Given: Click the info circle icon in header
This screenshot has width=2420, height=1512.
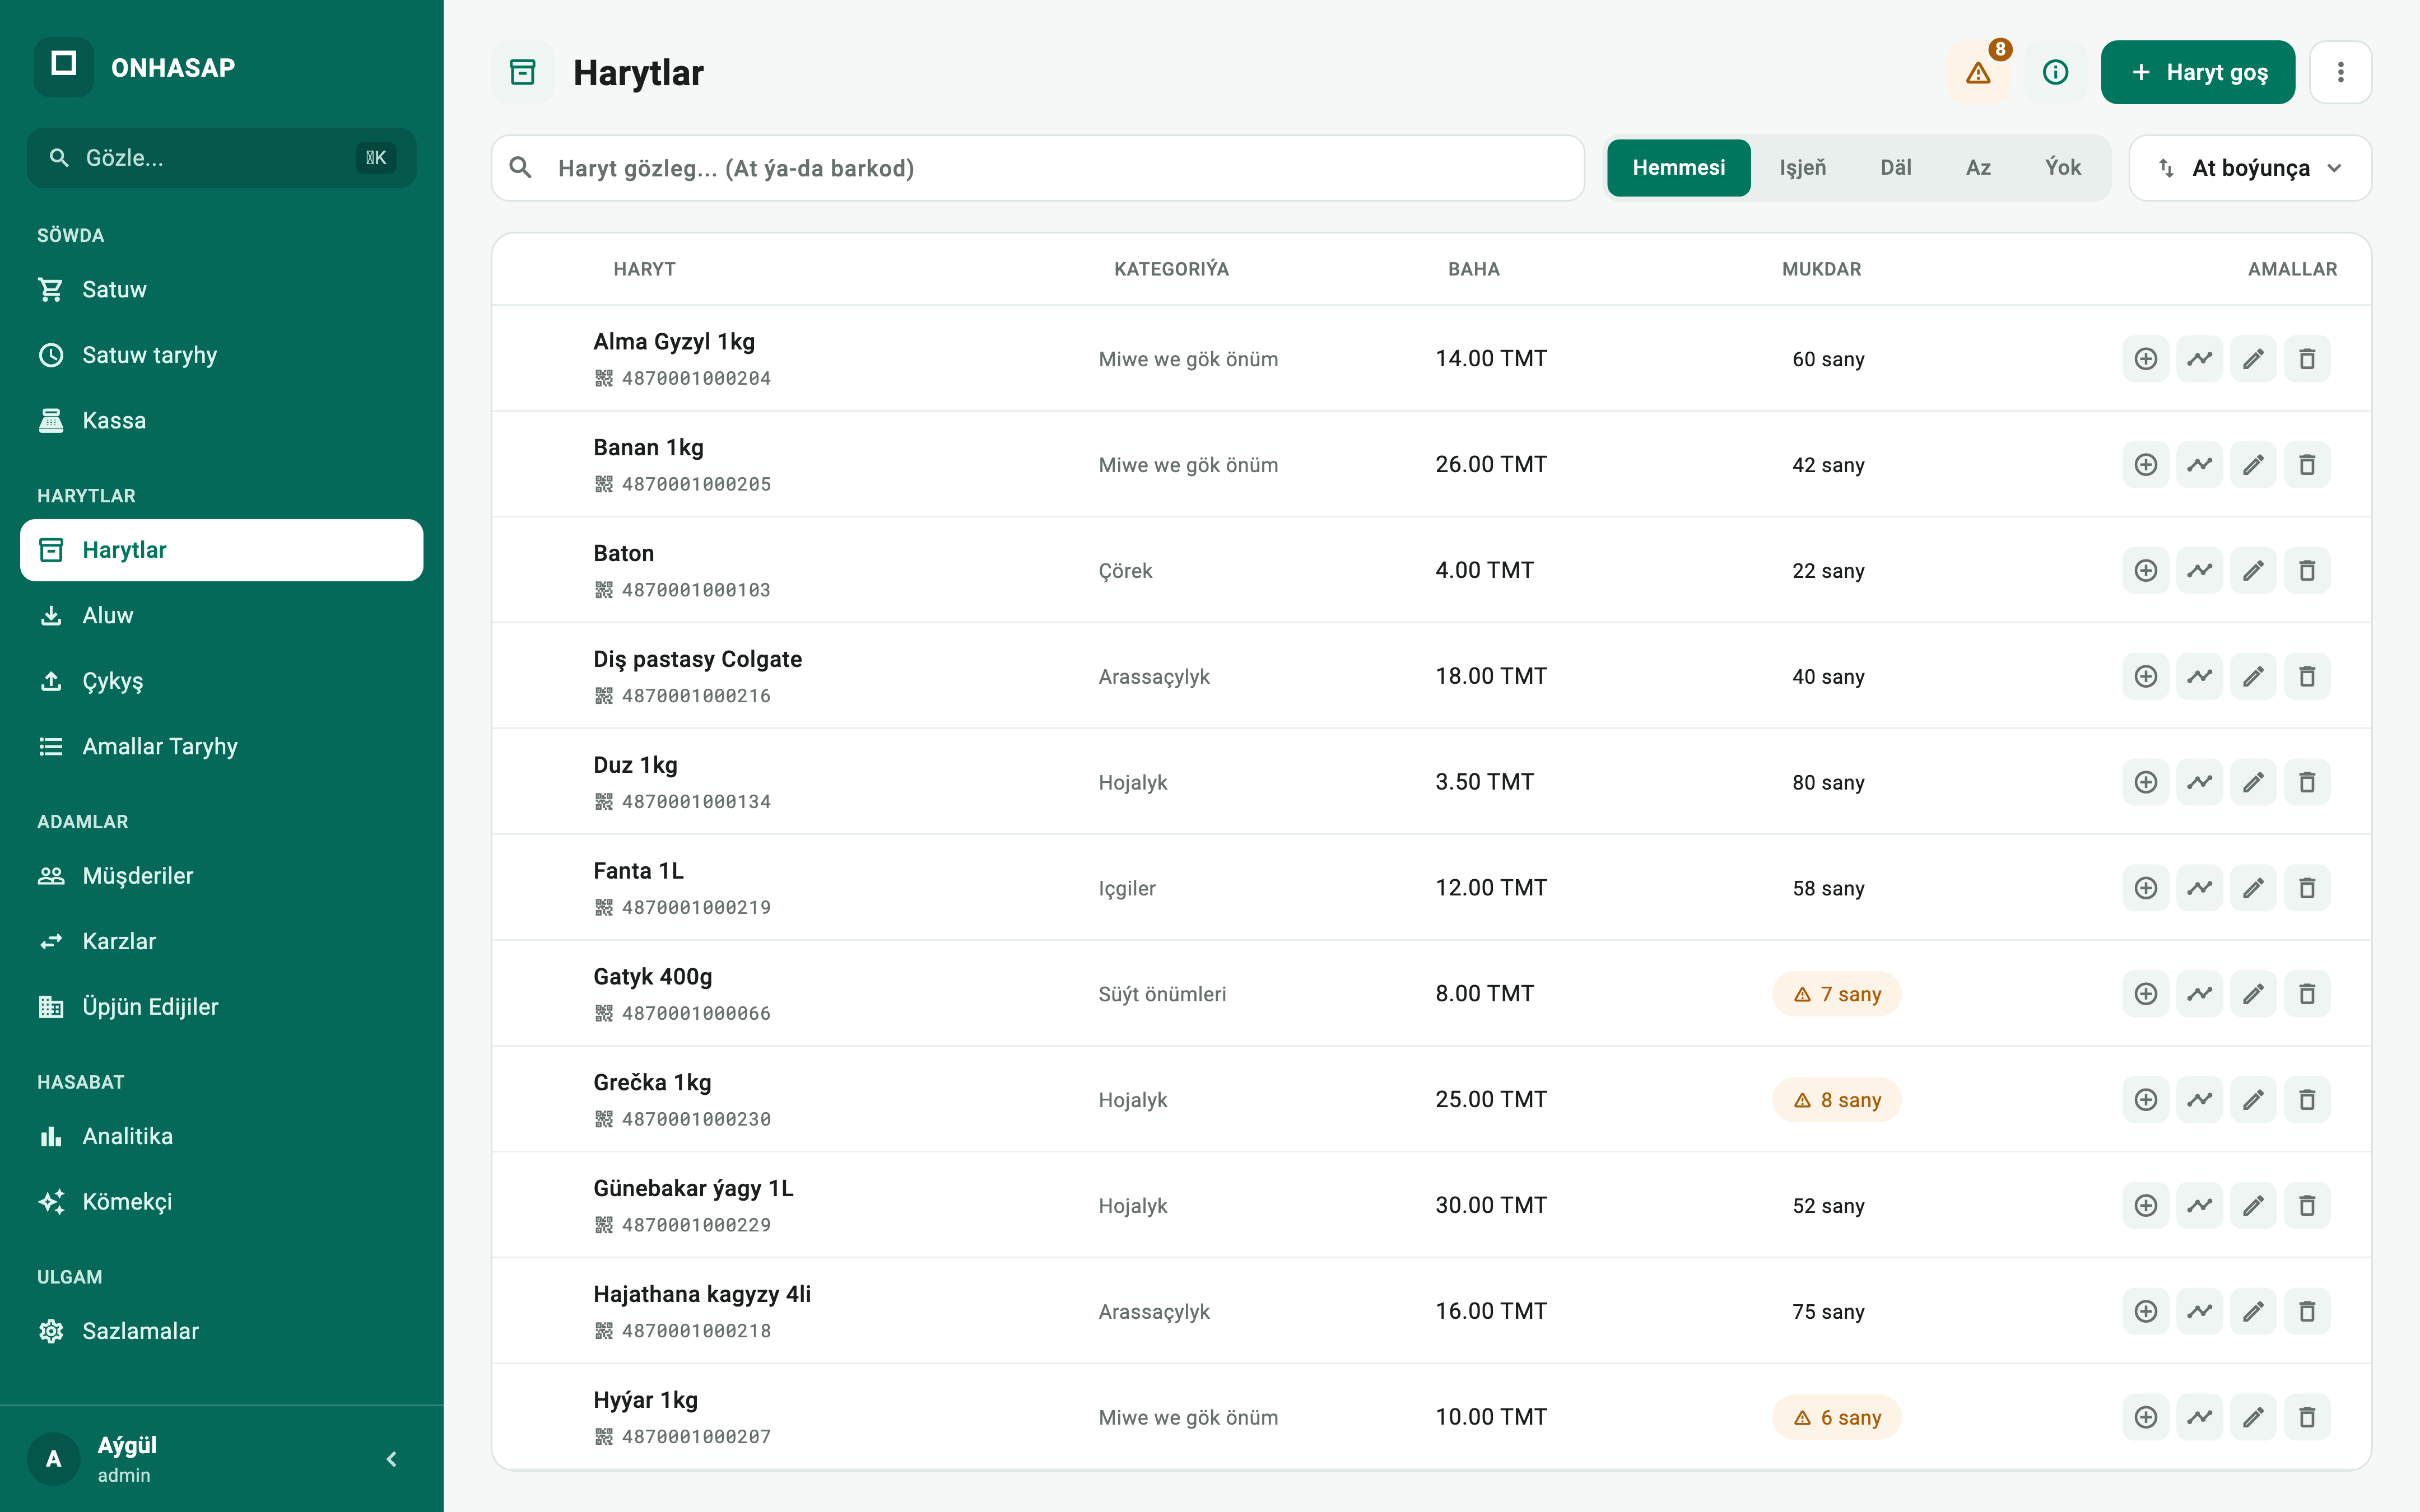Looking at the screenshot, I should pyautogui.click(x=2055, y=72).
